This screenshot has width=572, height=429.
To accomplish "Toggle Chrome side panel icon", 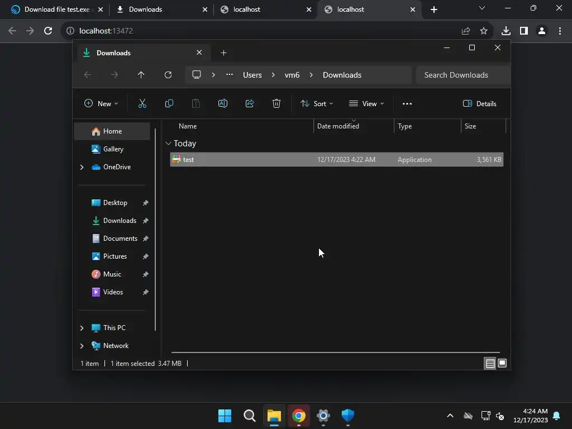I will [524, 31].
